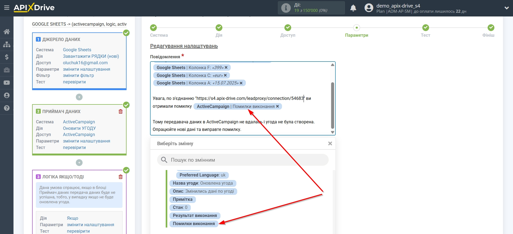Click the ApiX-Drive logo
This screenshot has width=513, height=234.
[34, 8]
